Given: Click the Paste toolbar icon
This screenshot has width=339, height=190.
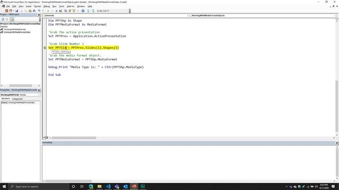Looking at the screenshot, I should (x=30, y=11).
